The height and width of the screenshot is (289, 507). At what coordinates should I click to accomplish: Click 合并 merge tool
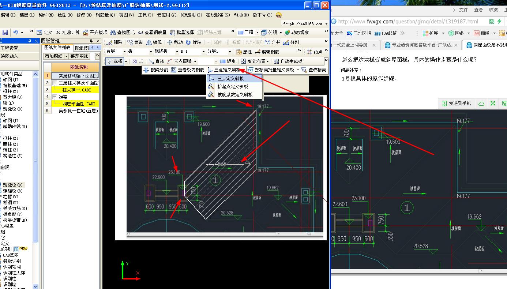pos(273,42)
